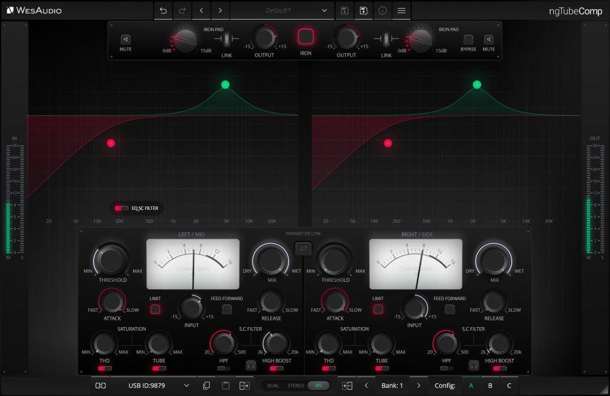
Task: Toggle the EQ/SC Filter switch
Action: pyautogui.click(x=121, y=208)
